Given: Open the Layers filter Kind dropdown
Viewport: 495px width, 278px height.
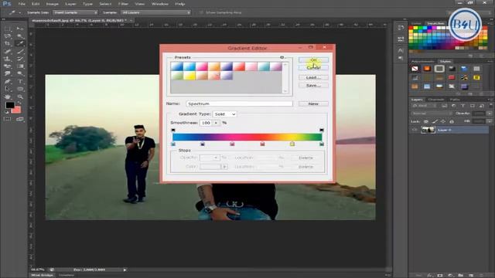Looking at the screenshot, I should (x=425, y=106).
